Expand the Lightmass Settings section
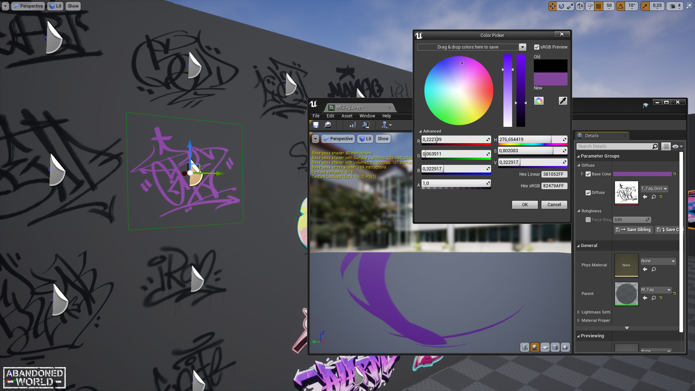The height and width of the screenshot is (391, 695). (x=578, y=312)
